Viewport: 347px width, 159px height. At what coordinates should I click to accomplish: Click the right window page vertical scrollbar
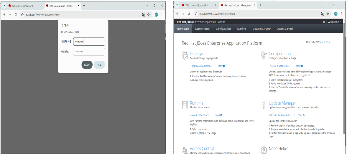tap(344, 77)
